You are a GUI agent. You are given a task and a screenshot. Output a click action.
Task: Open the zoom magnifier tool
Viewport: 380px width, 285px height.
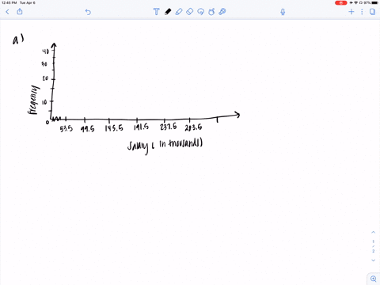click(374, 279)
